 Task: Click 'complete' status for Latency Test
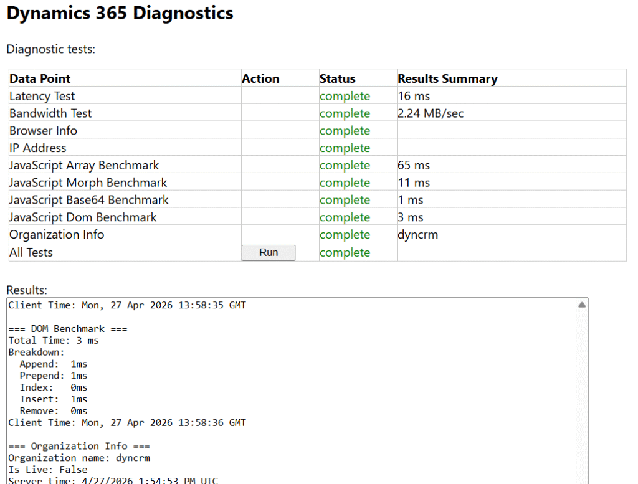tap(345, 97)
